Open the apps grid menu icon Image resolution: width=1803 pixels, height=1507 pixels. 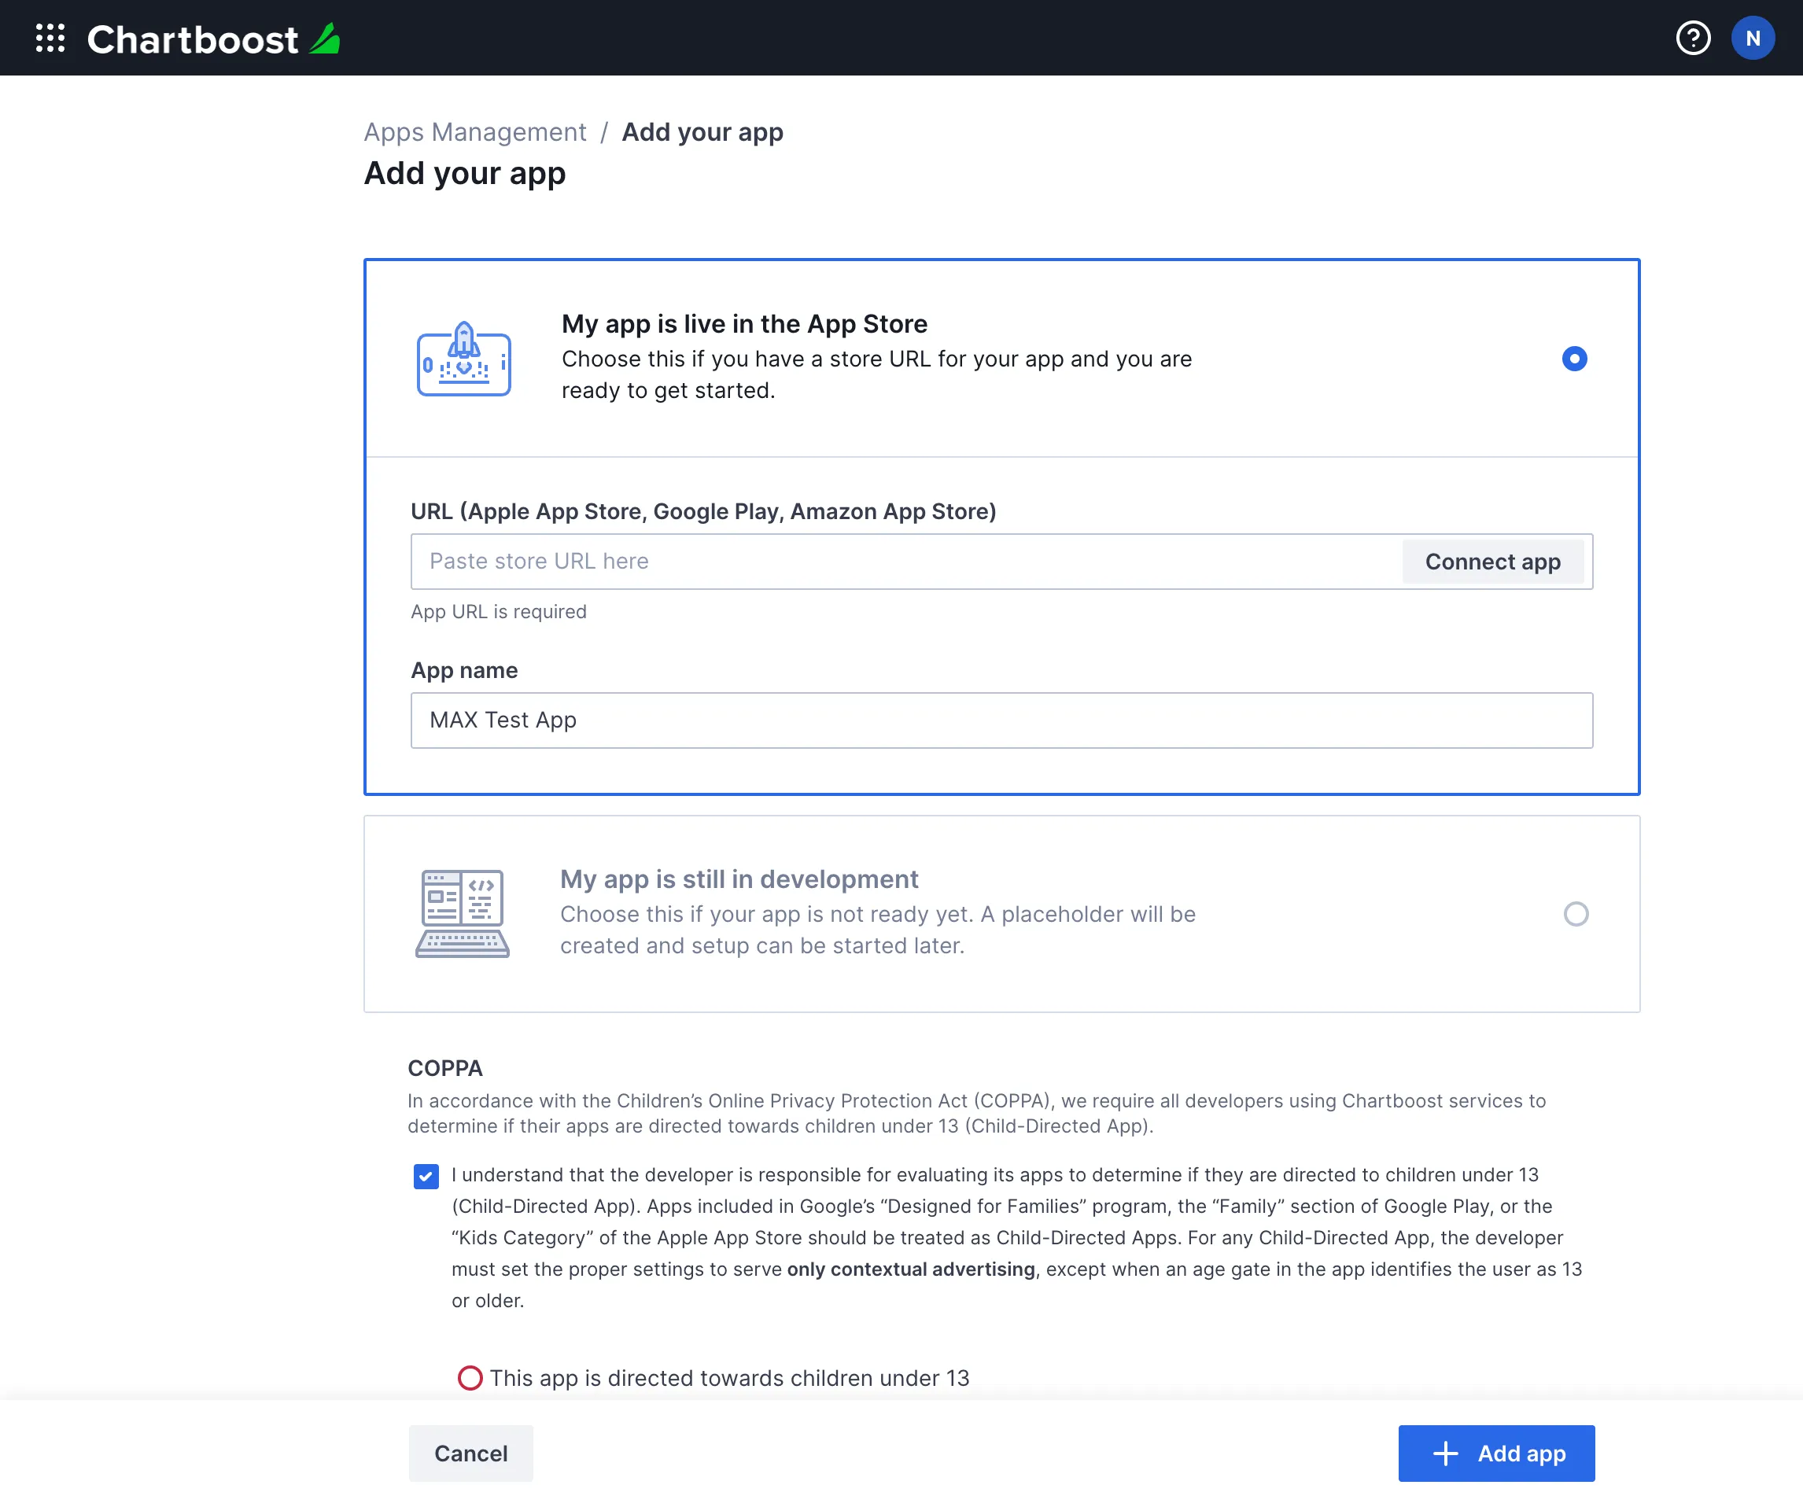point(50,38)
